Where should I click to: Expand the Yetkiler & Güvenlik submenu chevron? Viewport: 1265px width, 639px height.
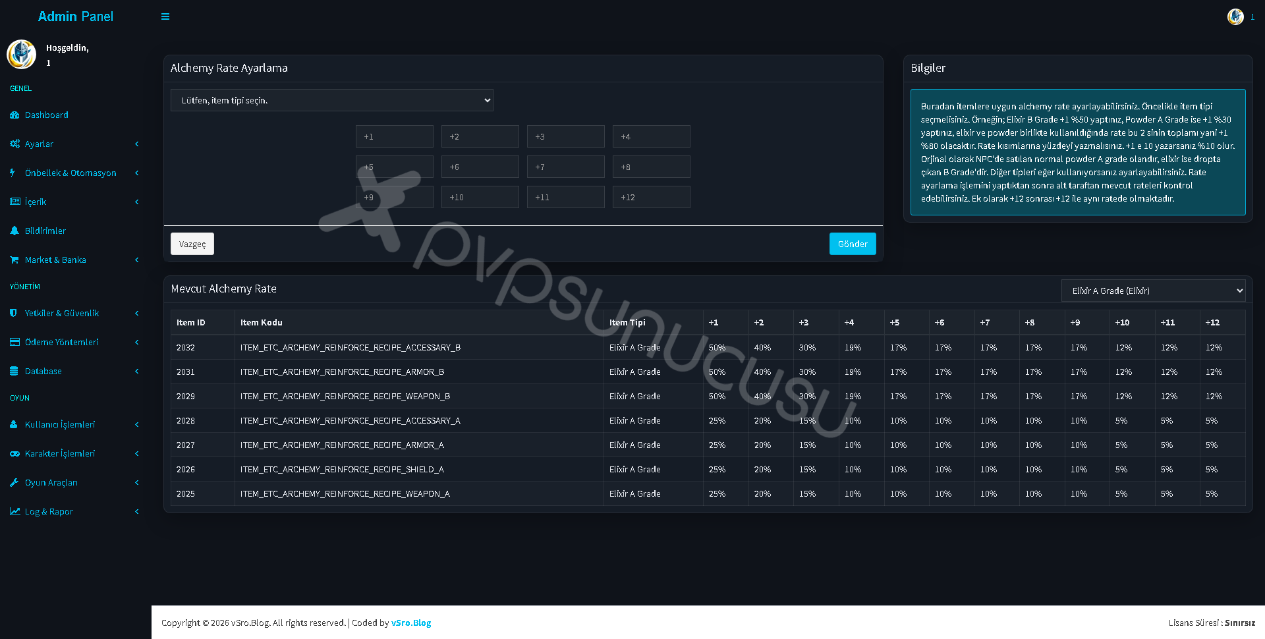tap(137, 313)
